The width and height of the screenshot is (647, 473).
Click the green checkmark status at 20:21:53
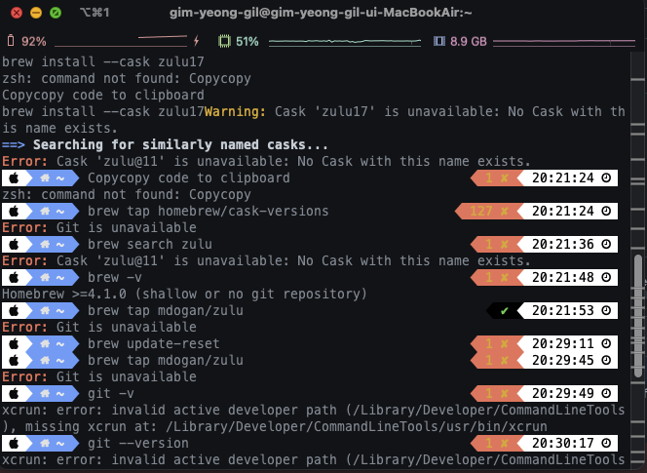point(504,311)
